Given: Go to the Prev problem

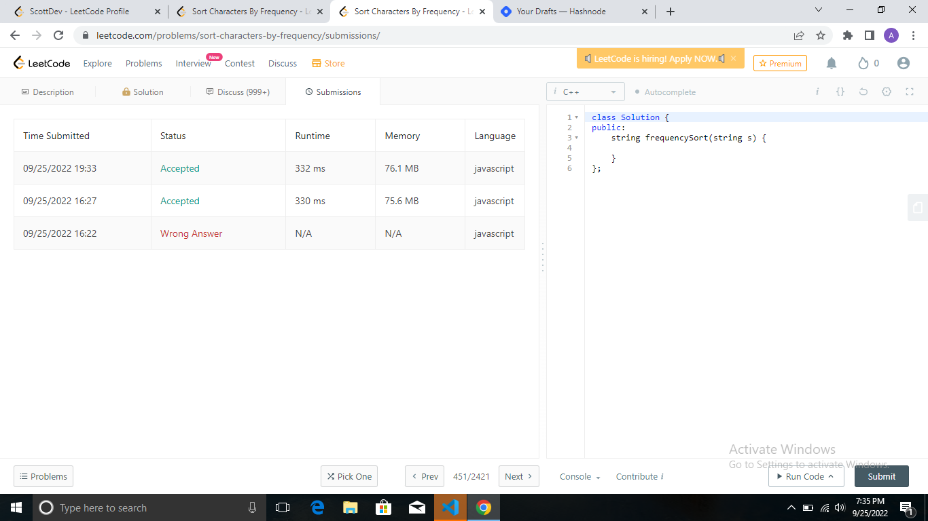Looking at the screenshot, I should 425,476.
